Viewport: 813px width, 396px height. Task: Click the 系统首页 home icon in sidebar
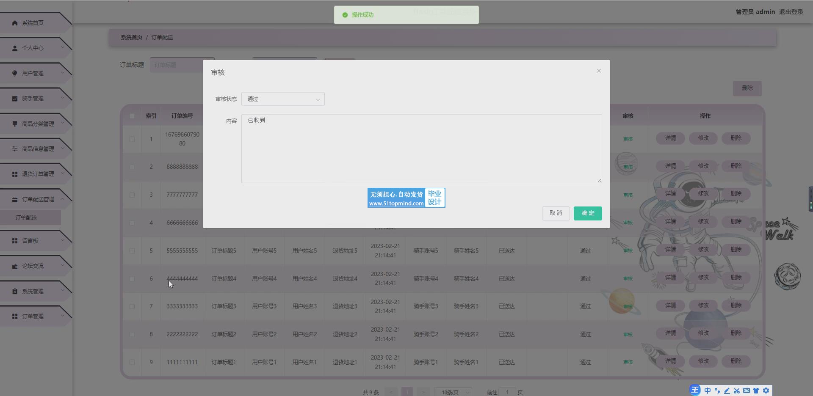pyautogui.click(x=15, y=23)
